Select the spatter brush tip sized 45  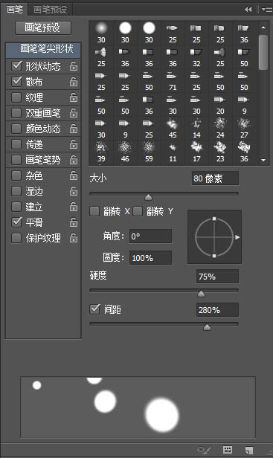[x=173, y=124]
